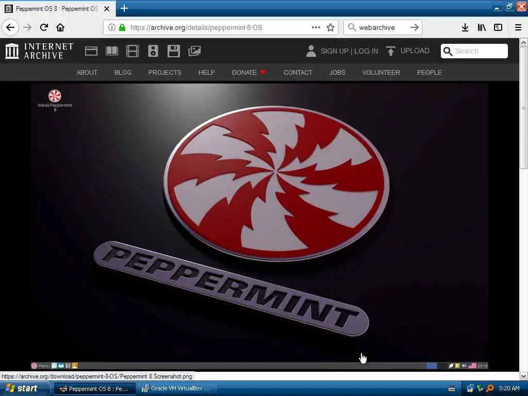The height and width of the screenshot is (396, 528).
Task: Open the VOLUNTEER menu item
Action: (381, 72)
